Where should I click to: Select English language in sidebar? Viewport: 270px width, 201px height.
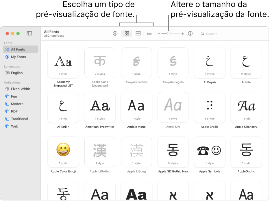20,73
